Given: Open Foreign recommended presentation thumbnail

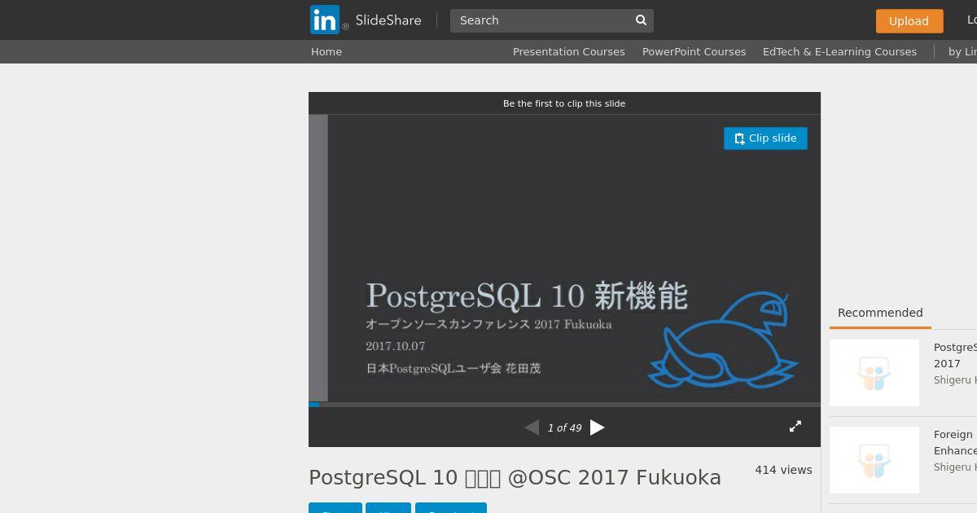Looking at the screenshot, I should point(874,460).
